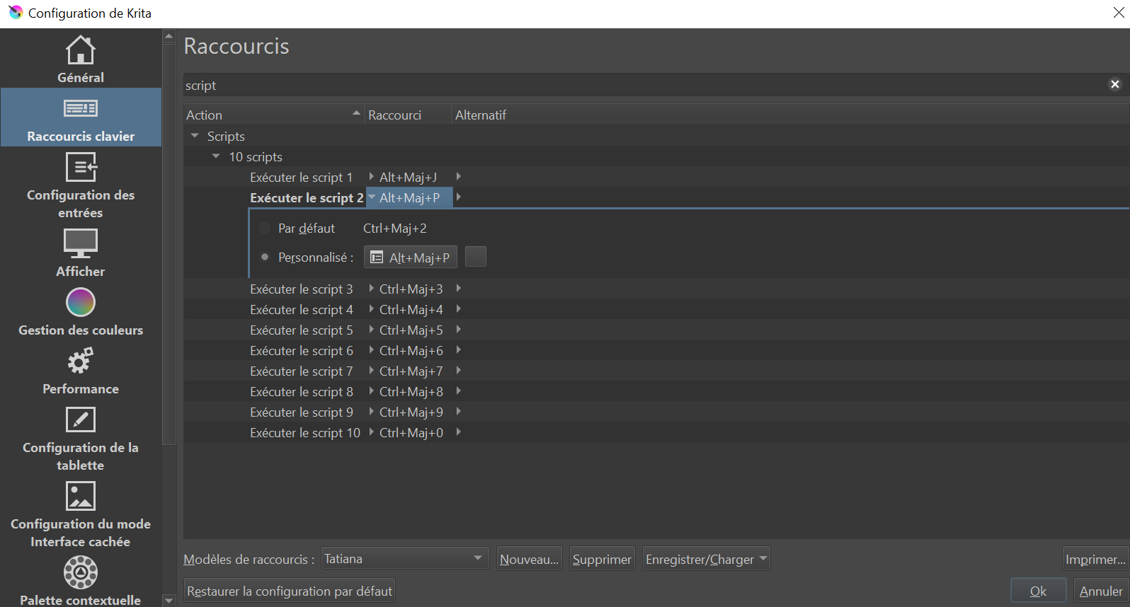Select the Raccourcis clavier keyboard icon
Image resolution: width=1130 pixels, height=607 pixels.
(x=80, y=108)
